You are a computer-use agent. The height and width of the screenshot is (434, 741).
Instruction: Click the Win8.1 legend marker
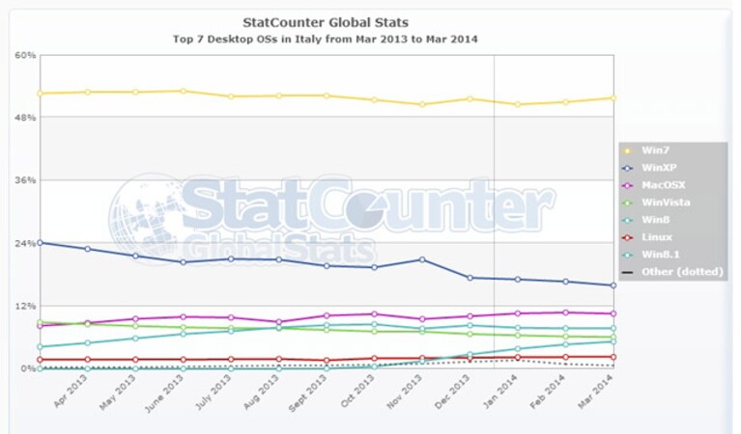tap(628, 256)
